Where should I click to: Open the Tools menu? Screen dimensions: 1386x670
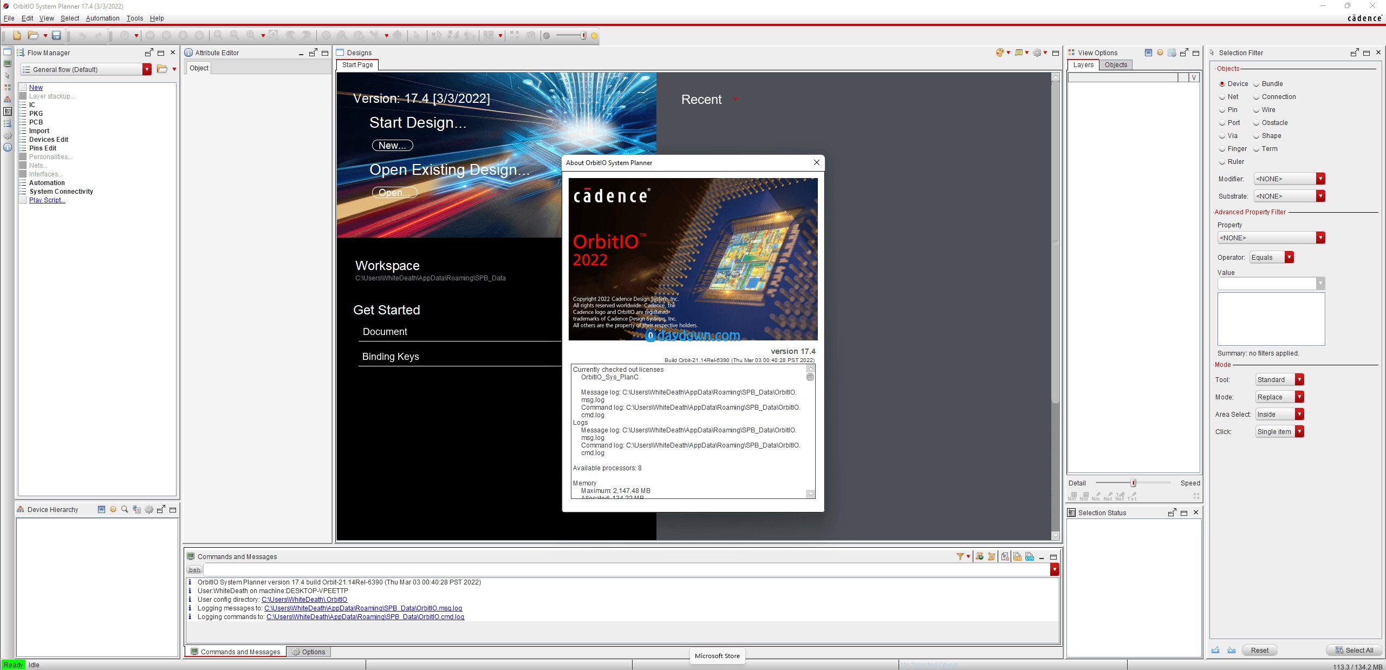(135, 18)
